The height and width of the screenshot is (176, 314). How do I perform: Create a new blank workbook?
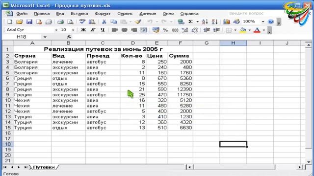[x=10, y=22]
